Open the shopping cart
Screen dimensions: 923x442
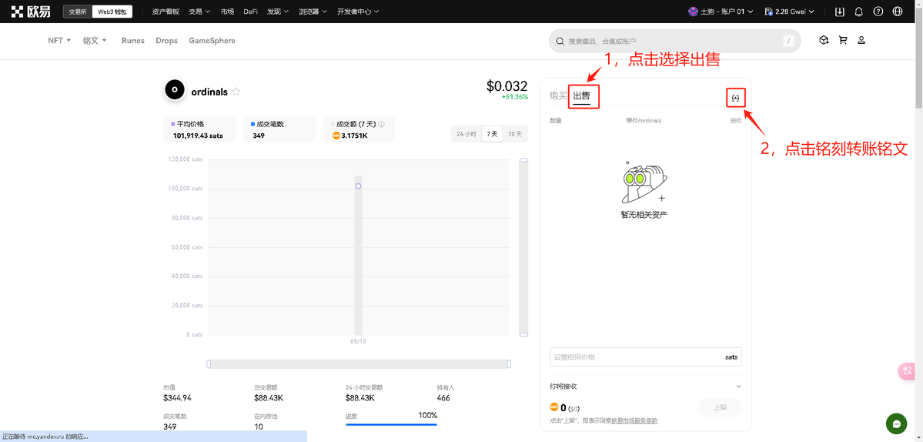tap(843, 40)
